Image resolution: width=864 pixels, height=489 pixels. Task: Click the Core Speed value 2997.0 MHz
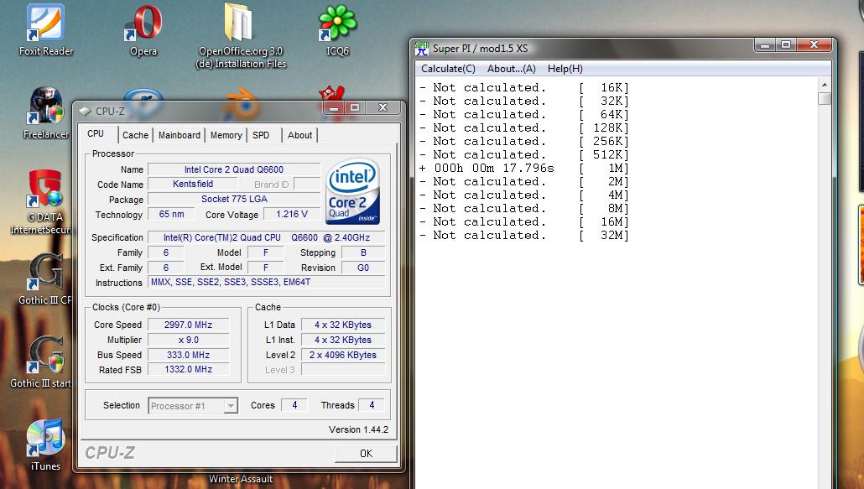(189, 325)
